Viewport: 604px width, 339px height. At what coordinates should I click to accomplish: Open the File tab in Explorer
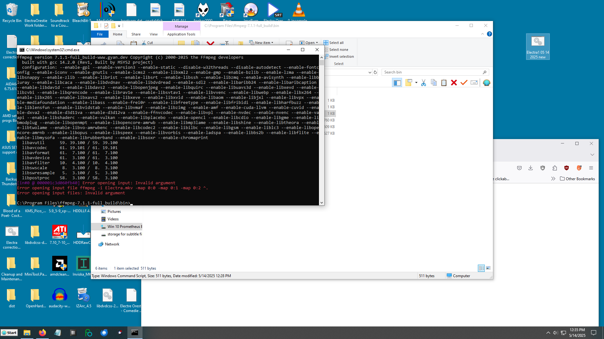point(100,34)
